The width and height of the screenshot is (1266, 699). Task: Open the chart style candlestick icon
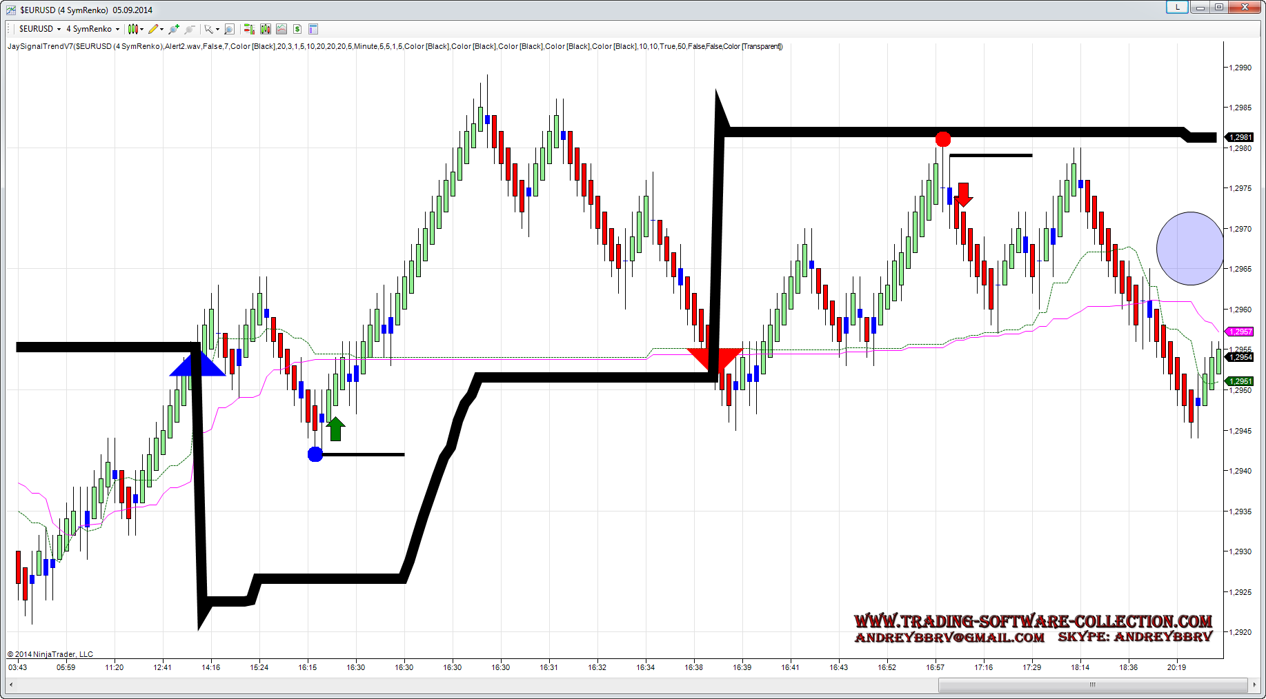[132, 29]
